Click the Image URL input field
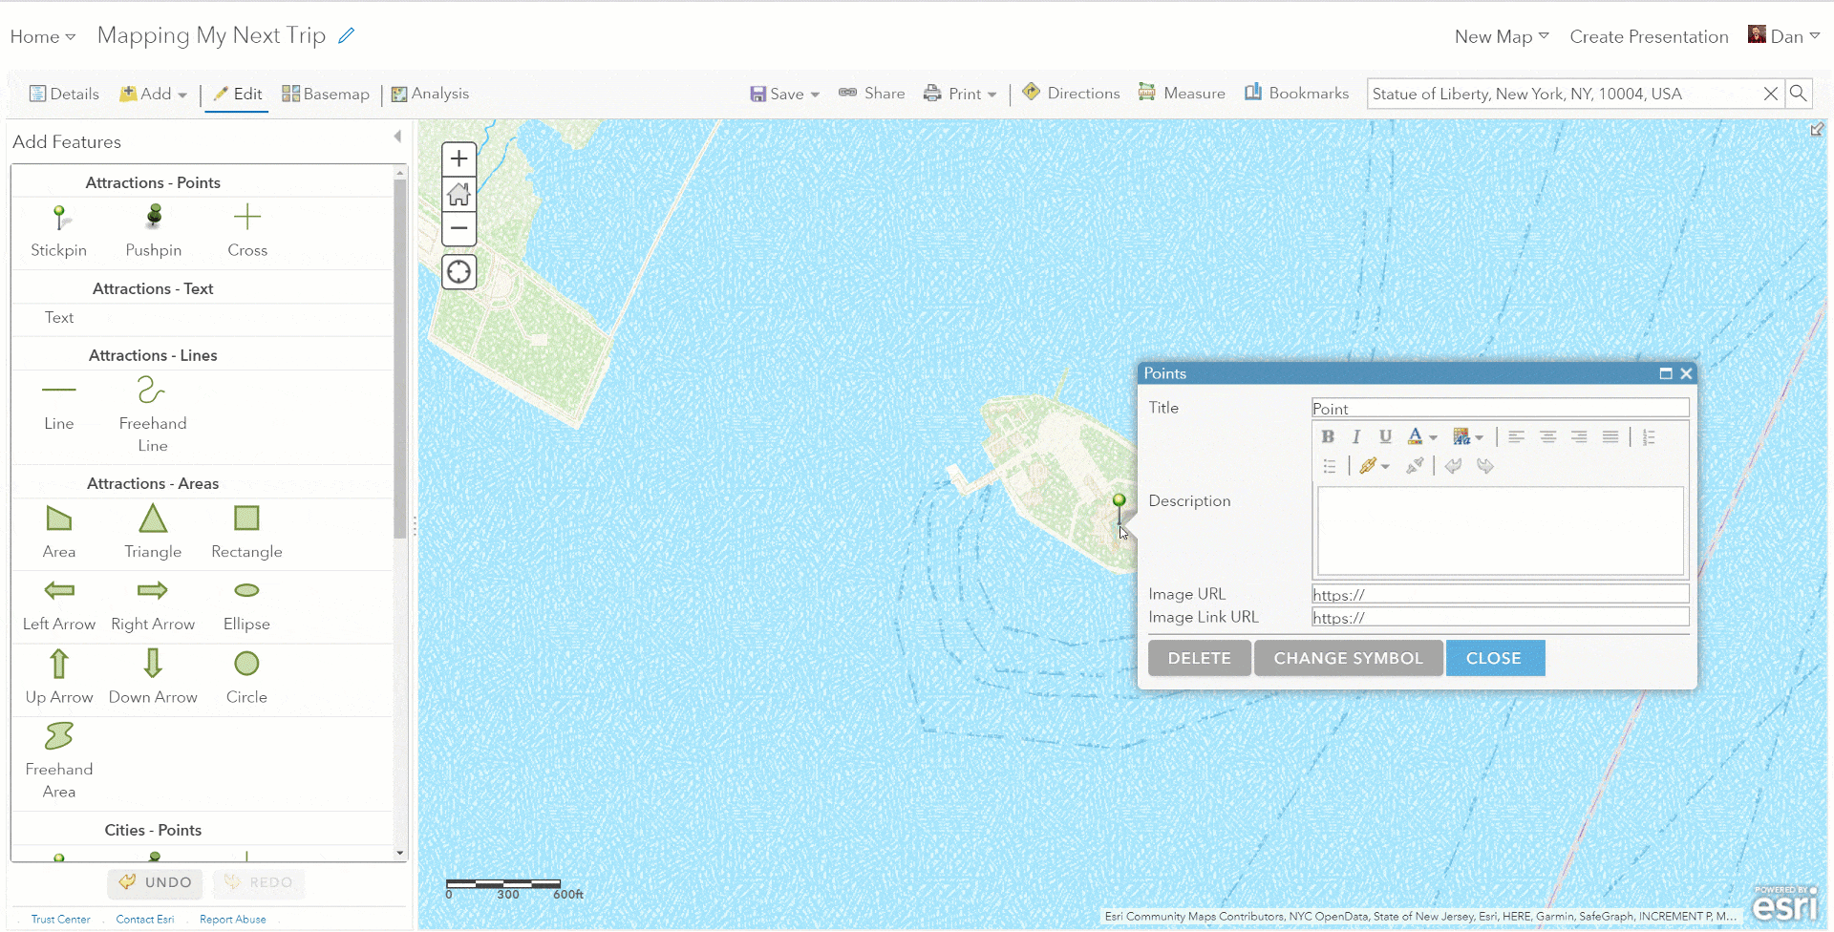This screenshot has height=932, width=1834. point(1501,595)
